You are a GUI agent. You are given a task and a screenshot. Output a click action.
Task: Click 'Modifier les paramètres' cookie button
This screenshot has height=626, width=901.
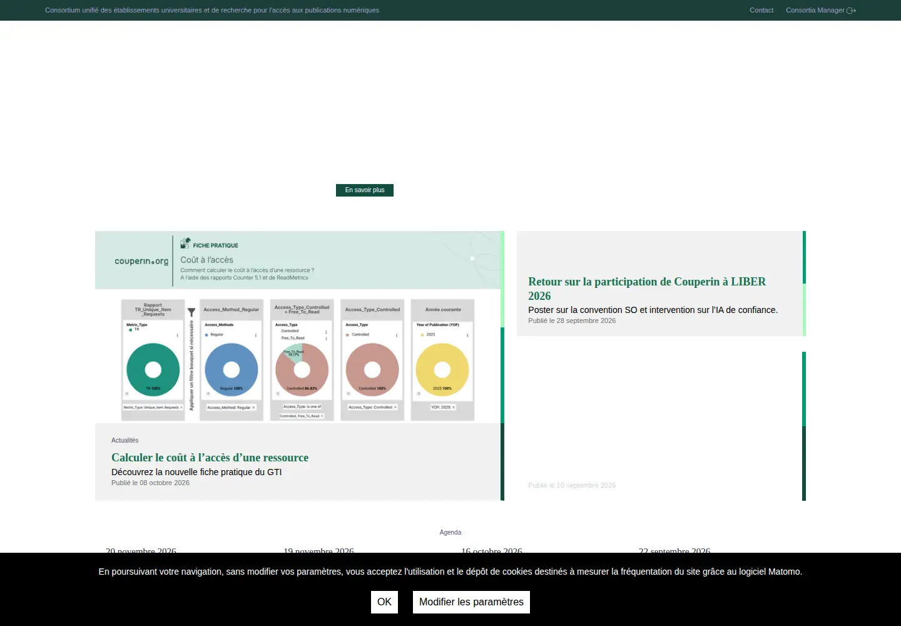[471, 602]
